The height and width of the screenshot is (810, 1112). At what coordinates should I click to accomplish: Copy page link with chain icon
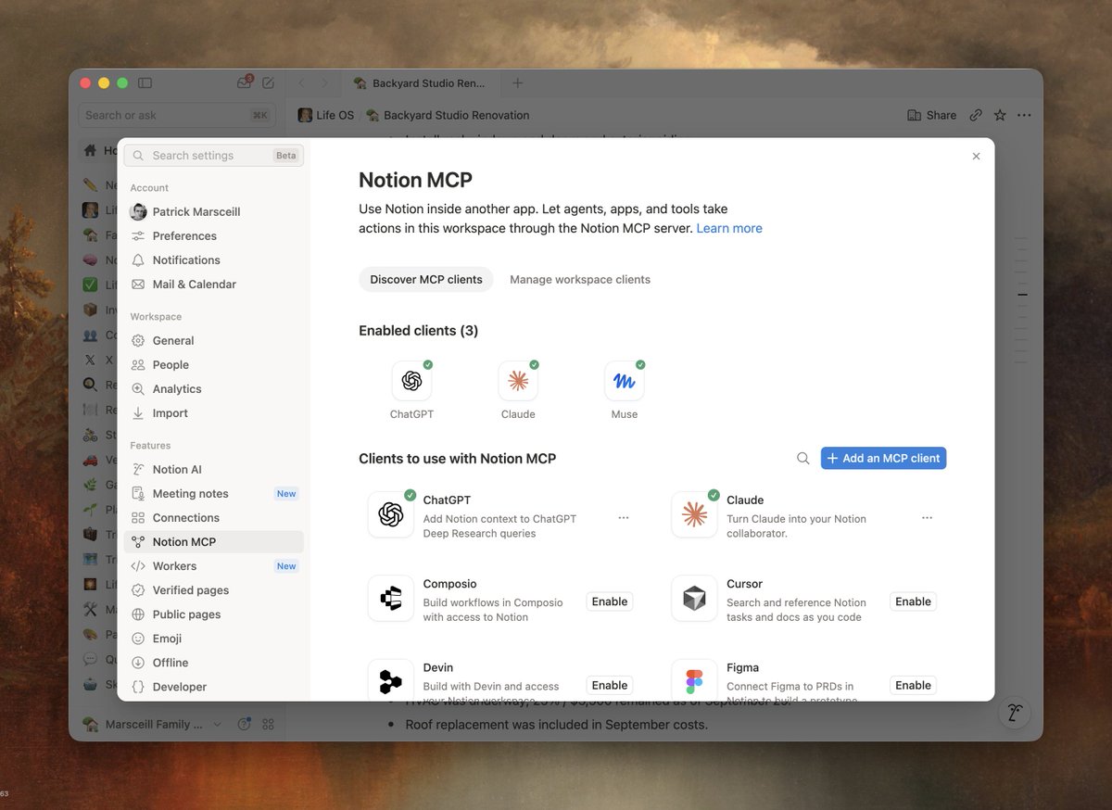pos(976,115)
